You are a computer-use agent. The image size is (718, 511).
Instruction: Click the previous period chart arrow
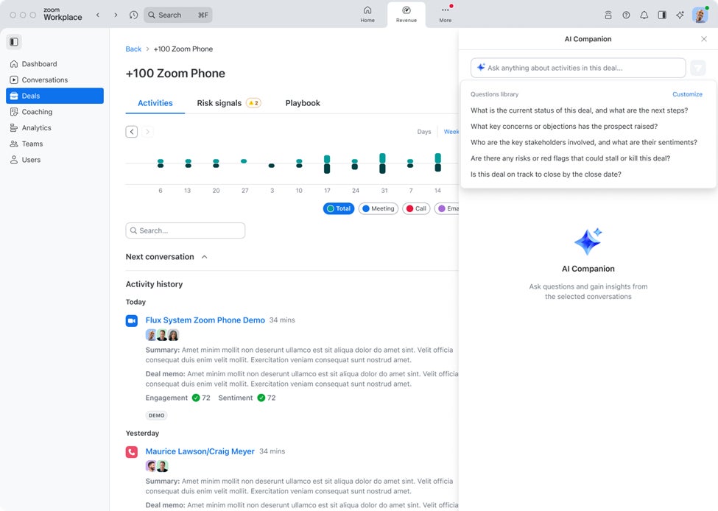(x=131, y=132)
